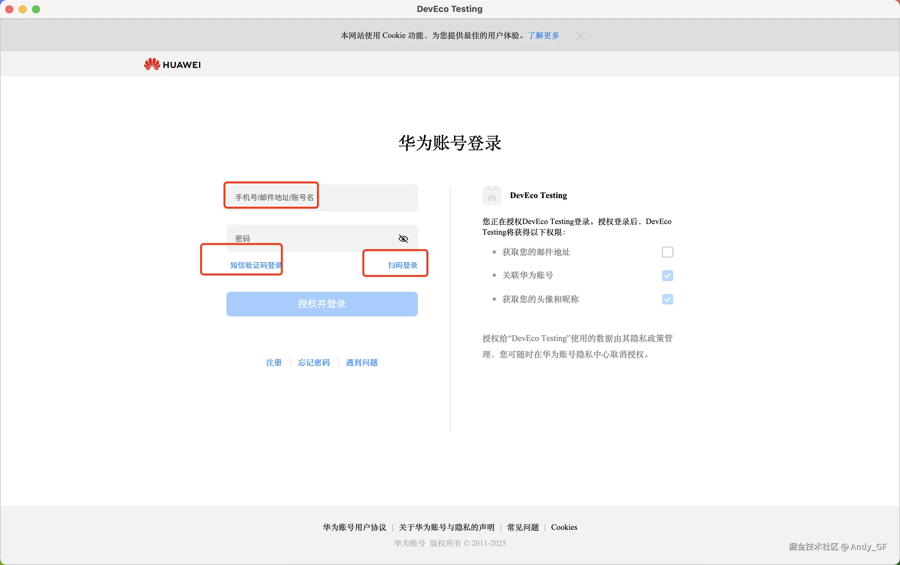Screen dimensions: 900x565
Task: Click the 常见问题 footer link
Action: (x=523, y=527)
